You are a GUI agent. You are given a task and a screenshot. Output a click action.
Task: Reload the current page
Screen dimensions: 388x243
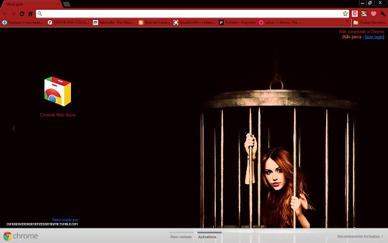click(22, 14)
